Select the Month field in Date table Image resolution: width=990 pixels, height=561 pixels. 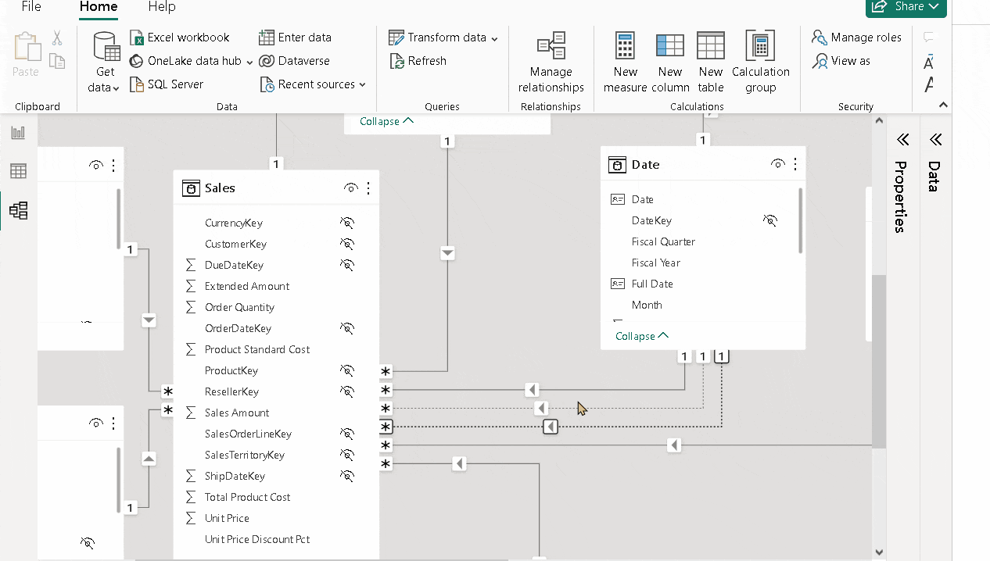(647, 305)
